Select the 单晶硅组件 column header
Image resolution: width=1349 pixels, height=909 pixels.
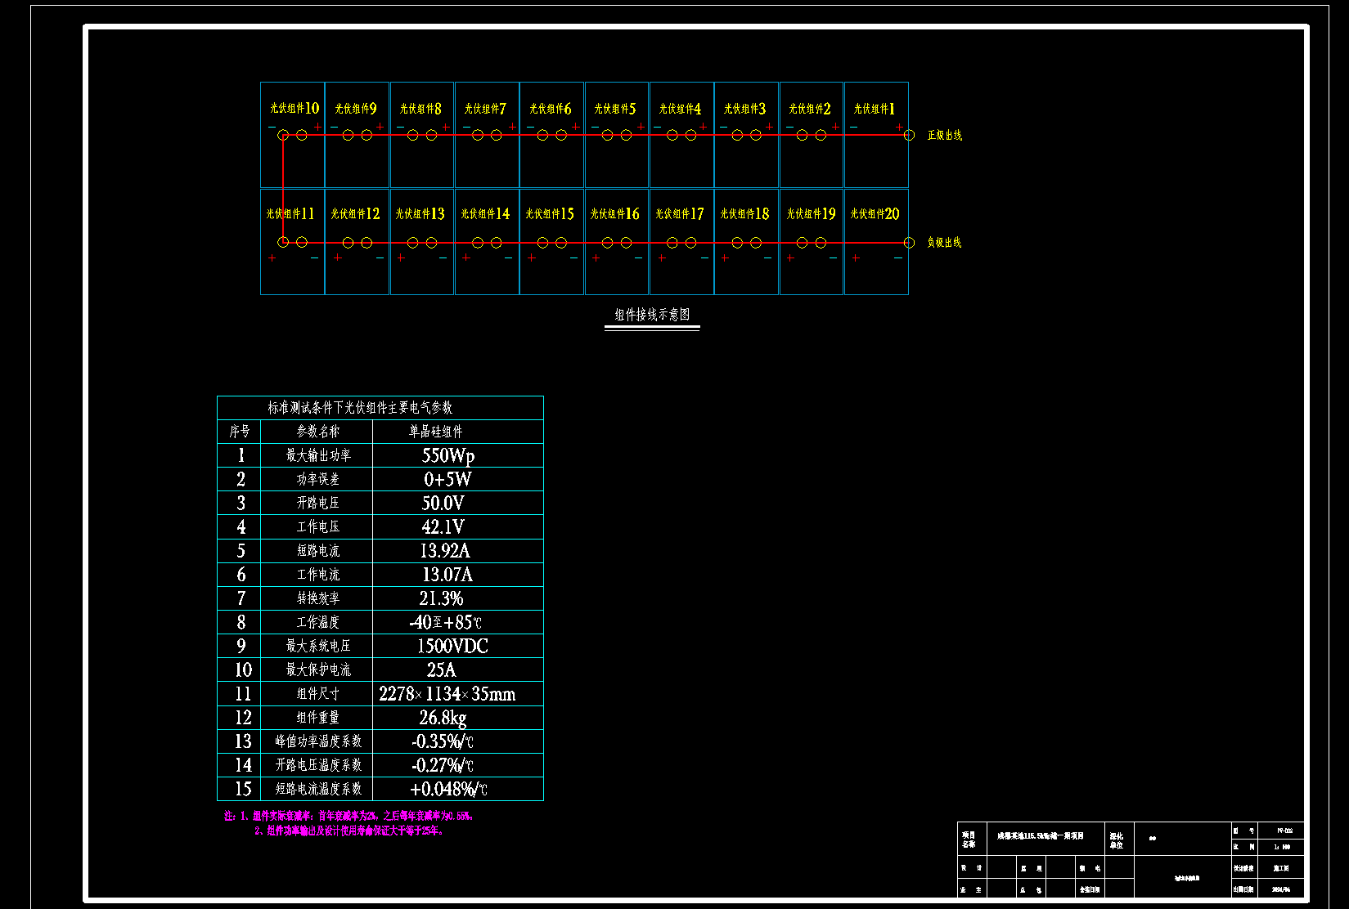pos(436,431)
